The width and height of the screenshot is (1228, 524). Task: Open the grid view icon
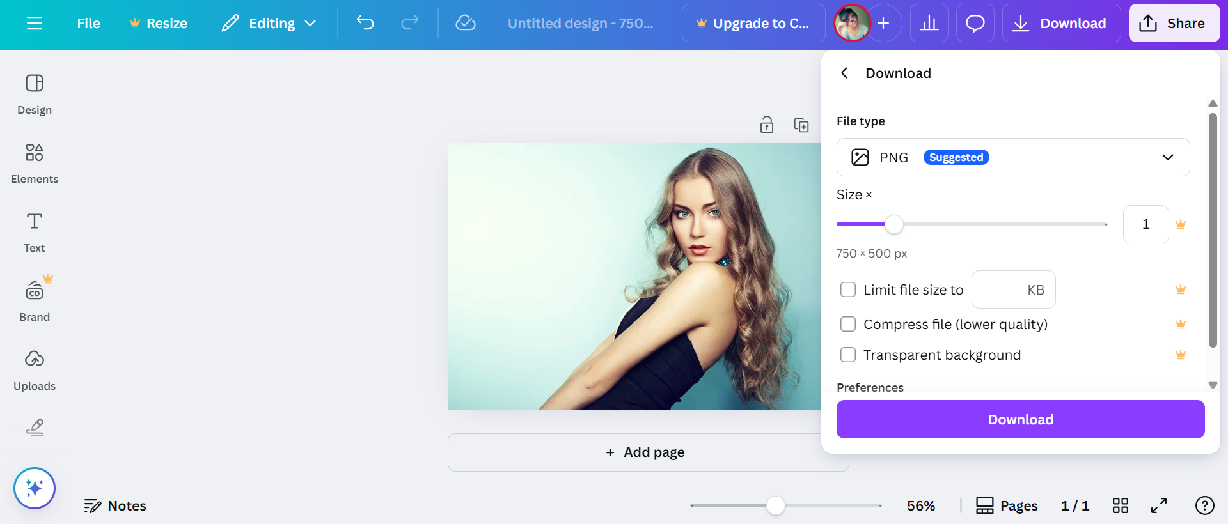pyautogui.click(x=1121, y=505)
